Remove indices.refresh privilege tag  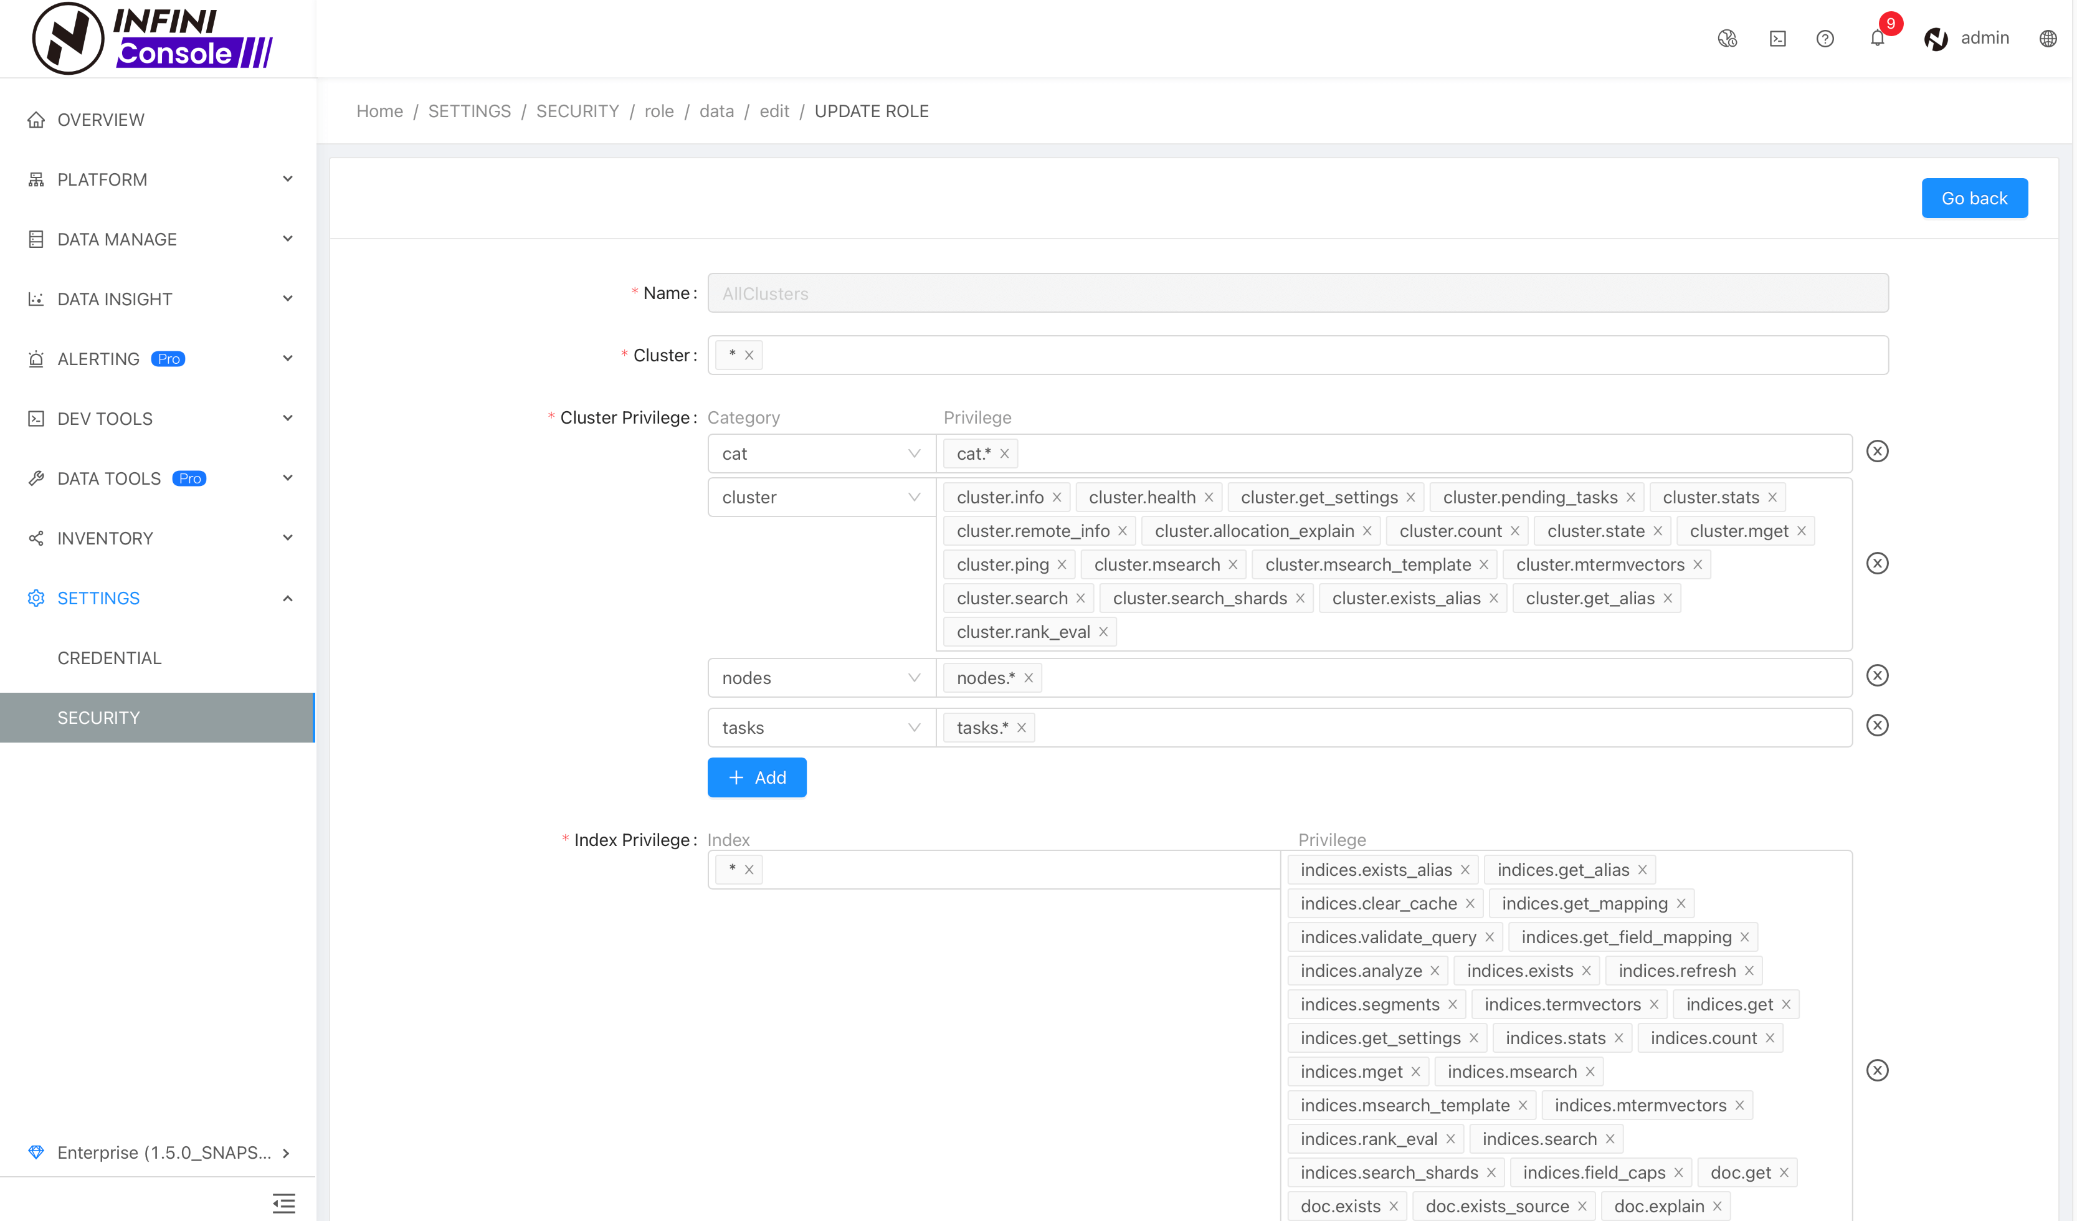1749,971
